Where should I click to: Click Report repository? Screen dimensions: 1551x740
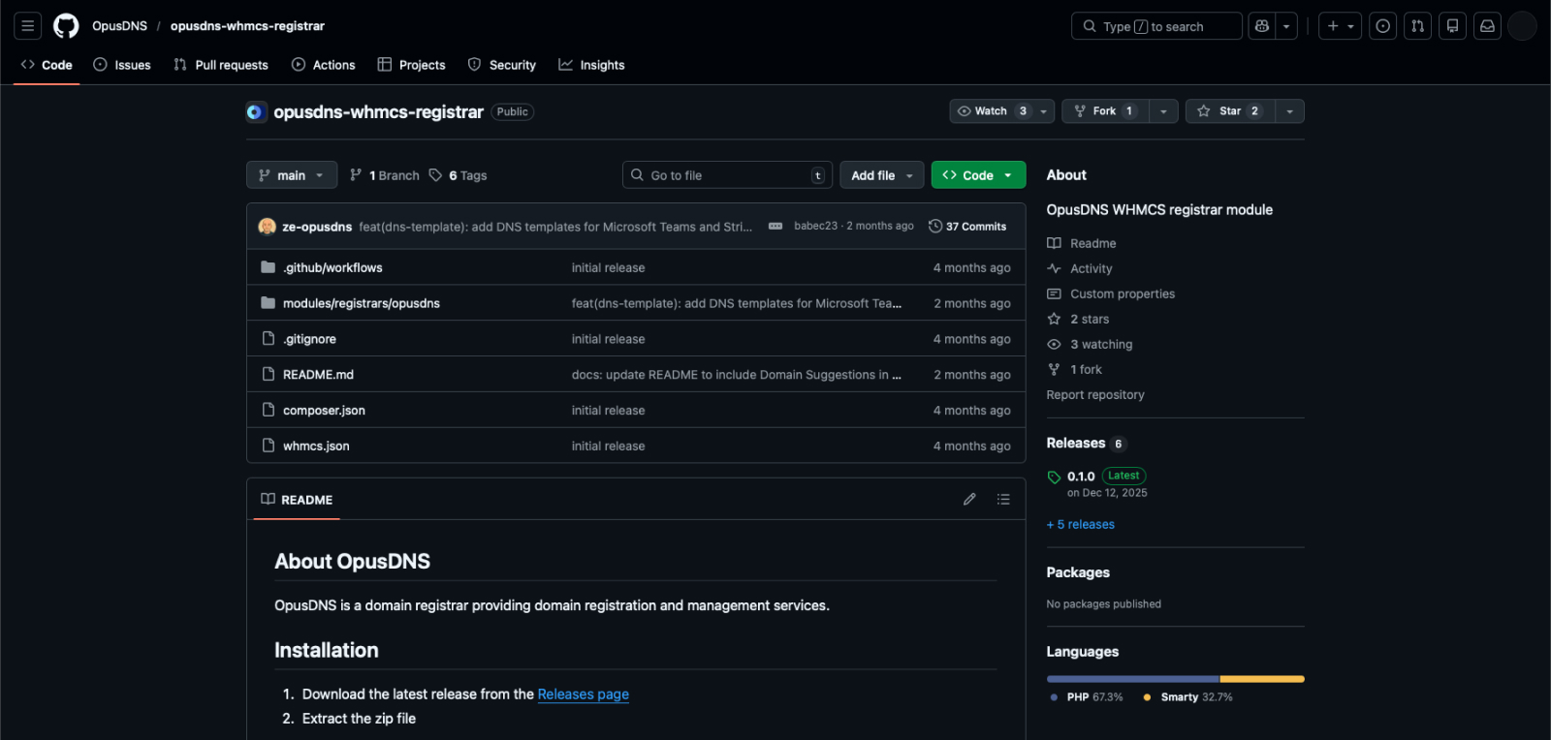tap(1095, 395)
